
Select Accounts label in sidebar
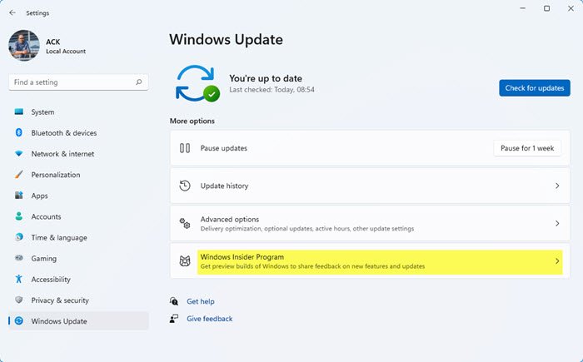46,216
